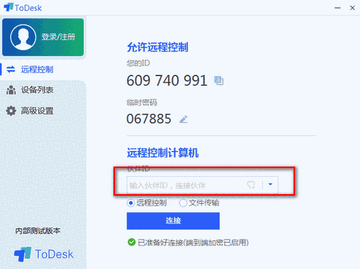Close the ToDesk window
This screenshot has height=269, width=360.
pos(352,8)
